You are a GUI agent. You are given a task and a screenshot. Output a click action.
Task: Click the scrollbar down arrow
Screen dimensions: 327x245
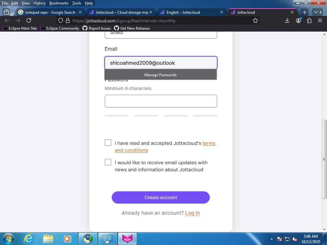click(324, 230)
